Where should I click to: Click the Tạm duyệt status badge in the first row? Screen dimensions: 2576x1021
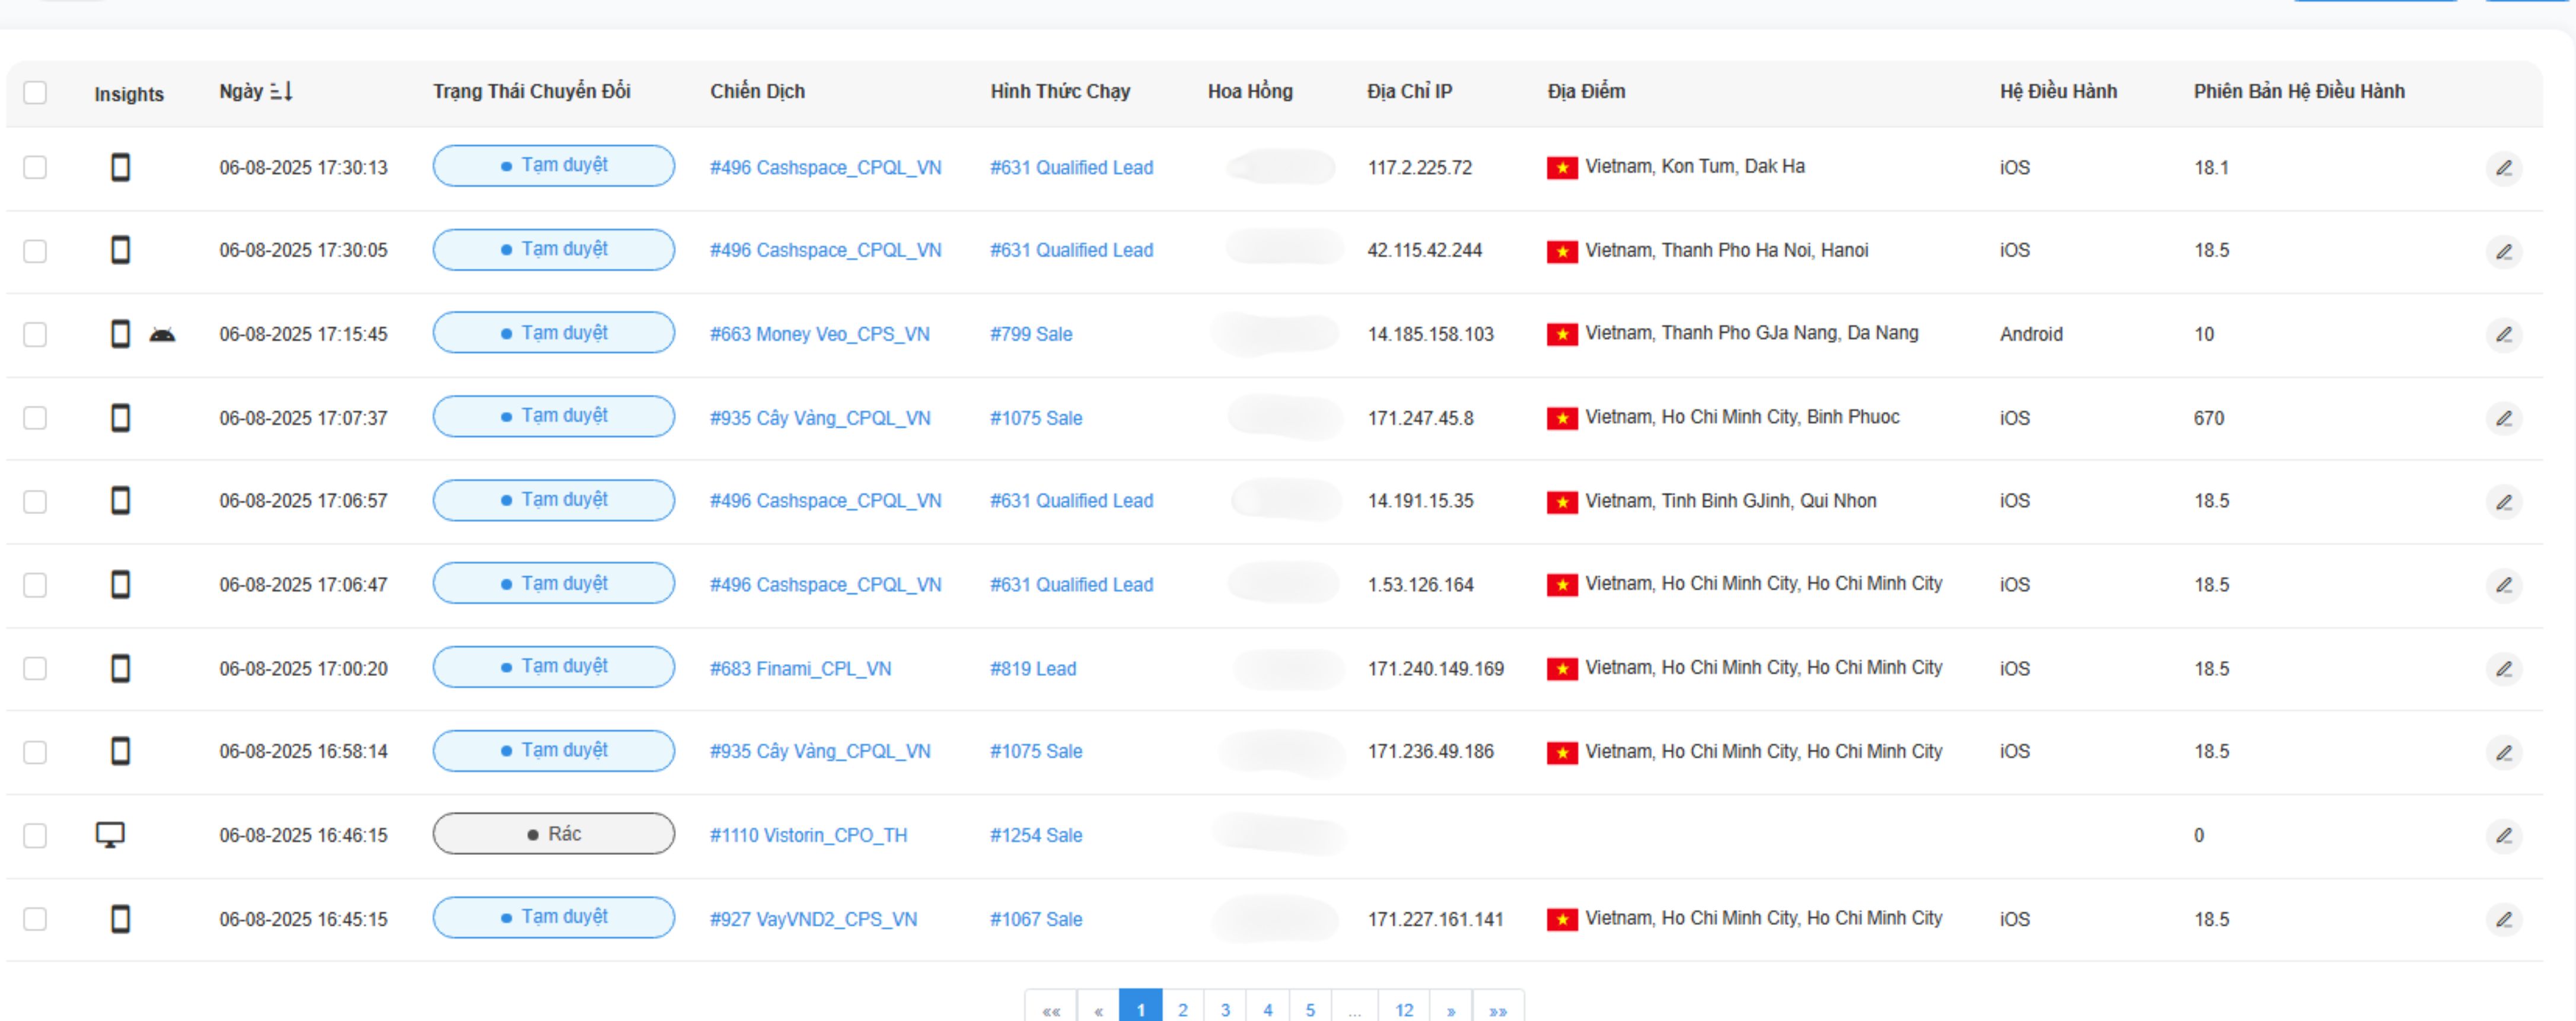[x=553, y=166]
